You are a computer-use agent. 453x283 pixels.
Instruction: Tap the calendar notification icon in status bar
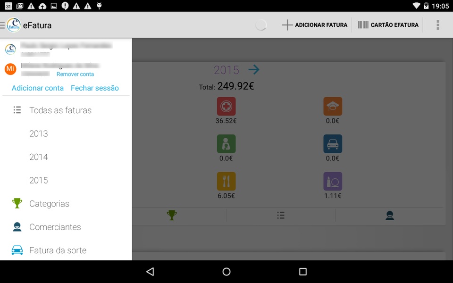[x=8, y=6]
